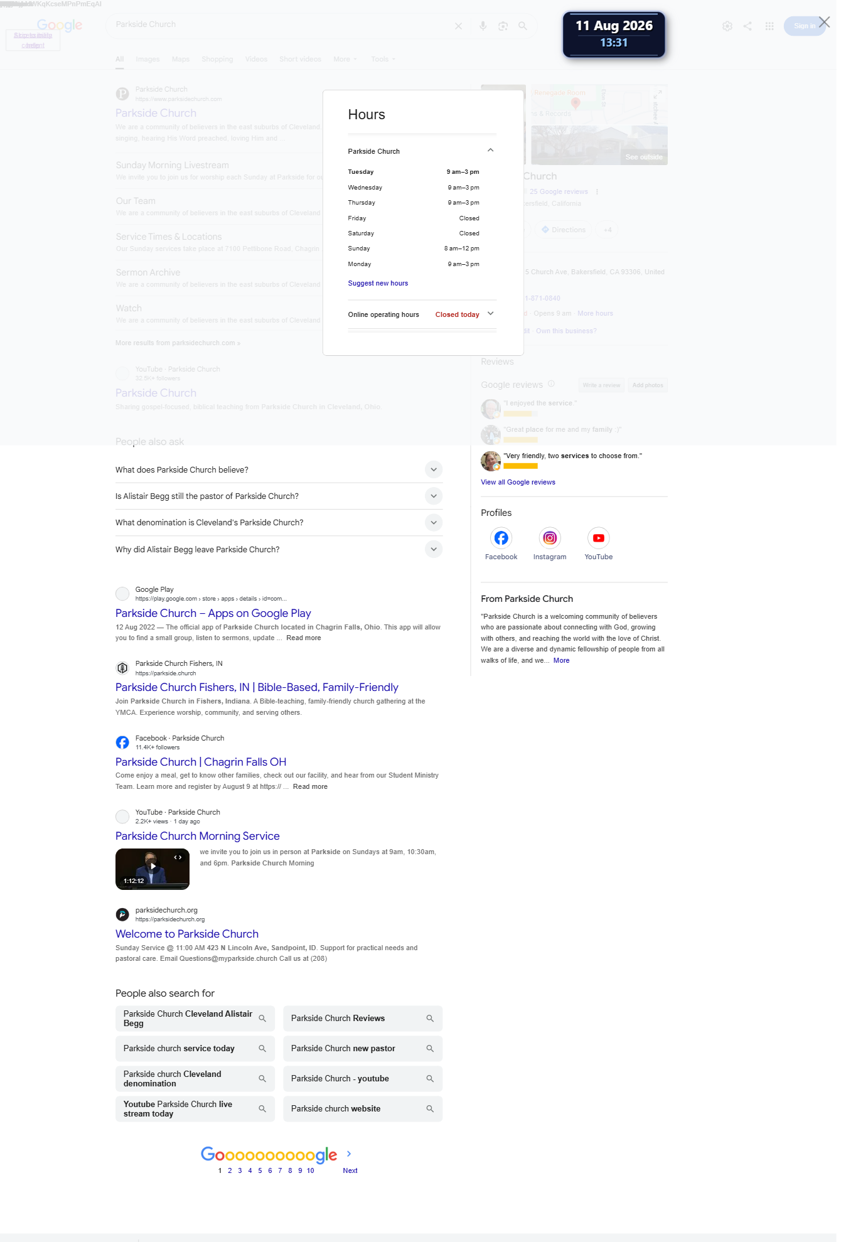Image resolution: width=846 pixels, height=1242 pixels.
Task: Expand "Is Alistair Begg still the pastor" question
Action: click(x=434, y=496)
